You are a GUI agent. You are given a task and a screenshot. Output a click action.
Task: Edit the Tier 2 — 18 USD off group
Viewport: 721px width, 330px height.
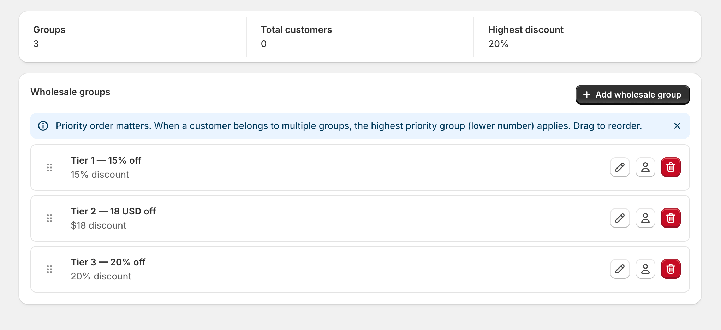point(620,218)
